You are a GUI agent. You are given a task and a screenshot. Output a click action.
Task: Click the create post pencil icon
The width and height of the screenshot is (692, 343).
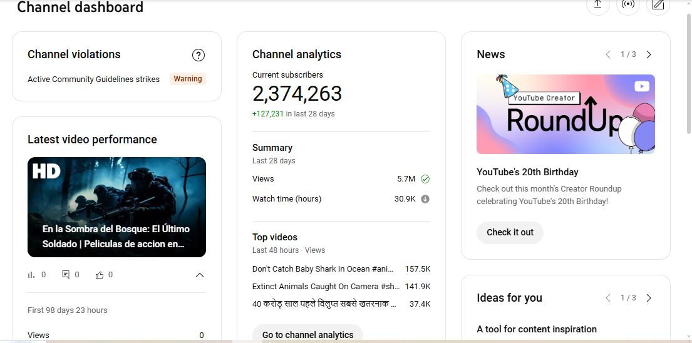coord(658,5)
